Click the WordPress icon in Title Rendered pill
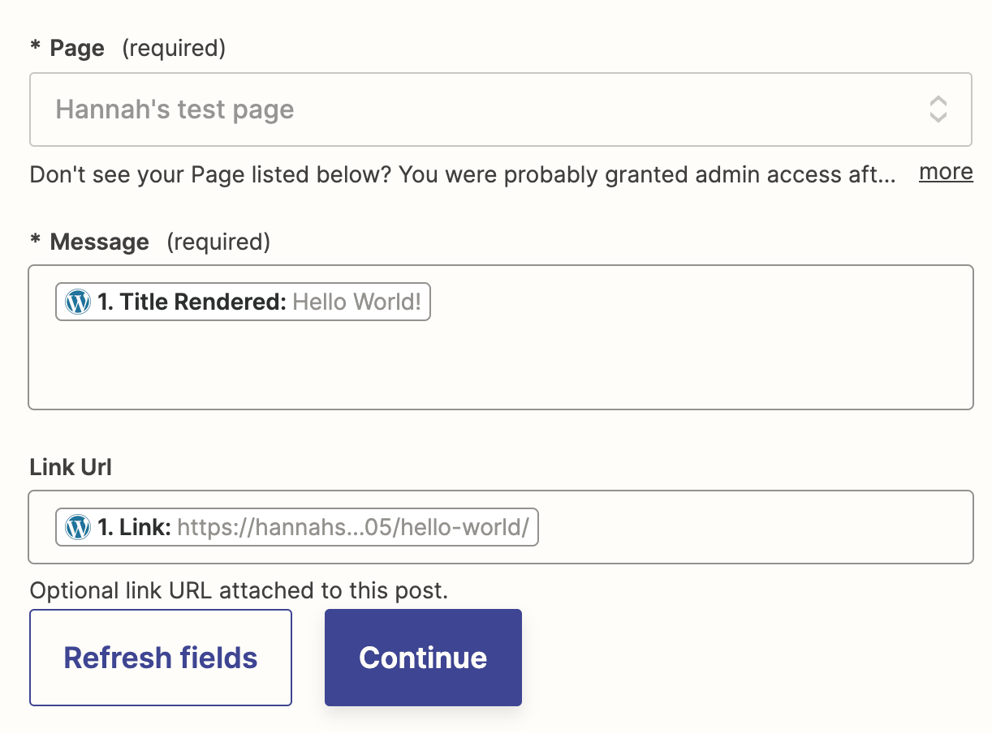Viewport: 992px width, 733px height. (x=78, y=302)
